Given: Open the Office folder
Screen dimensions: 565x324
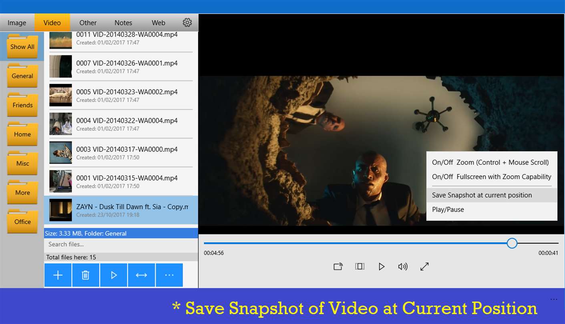Looking at the screenshot, I should [22, 222].
